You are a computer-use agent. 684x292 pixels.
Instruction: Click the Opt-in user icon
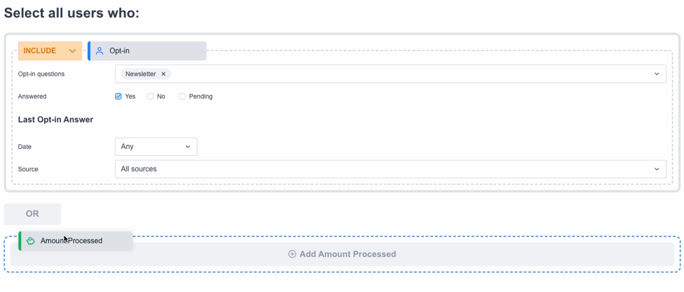point(99,51)
